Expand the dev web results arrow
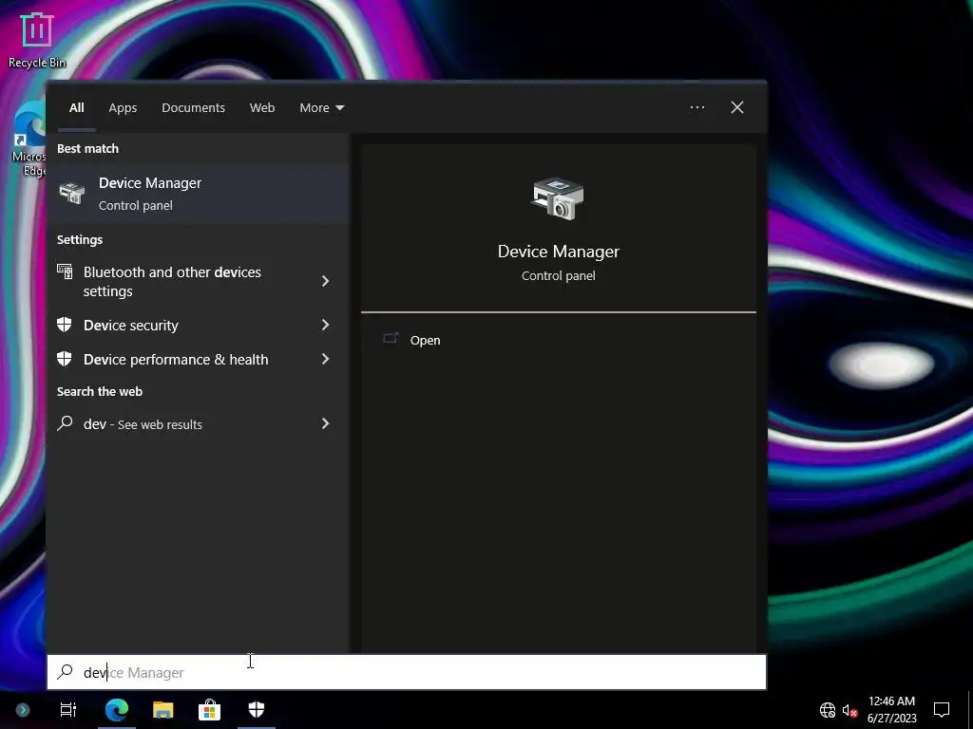Viewport: 973px width, 729px height. pos(325,423)
